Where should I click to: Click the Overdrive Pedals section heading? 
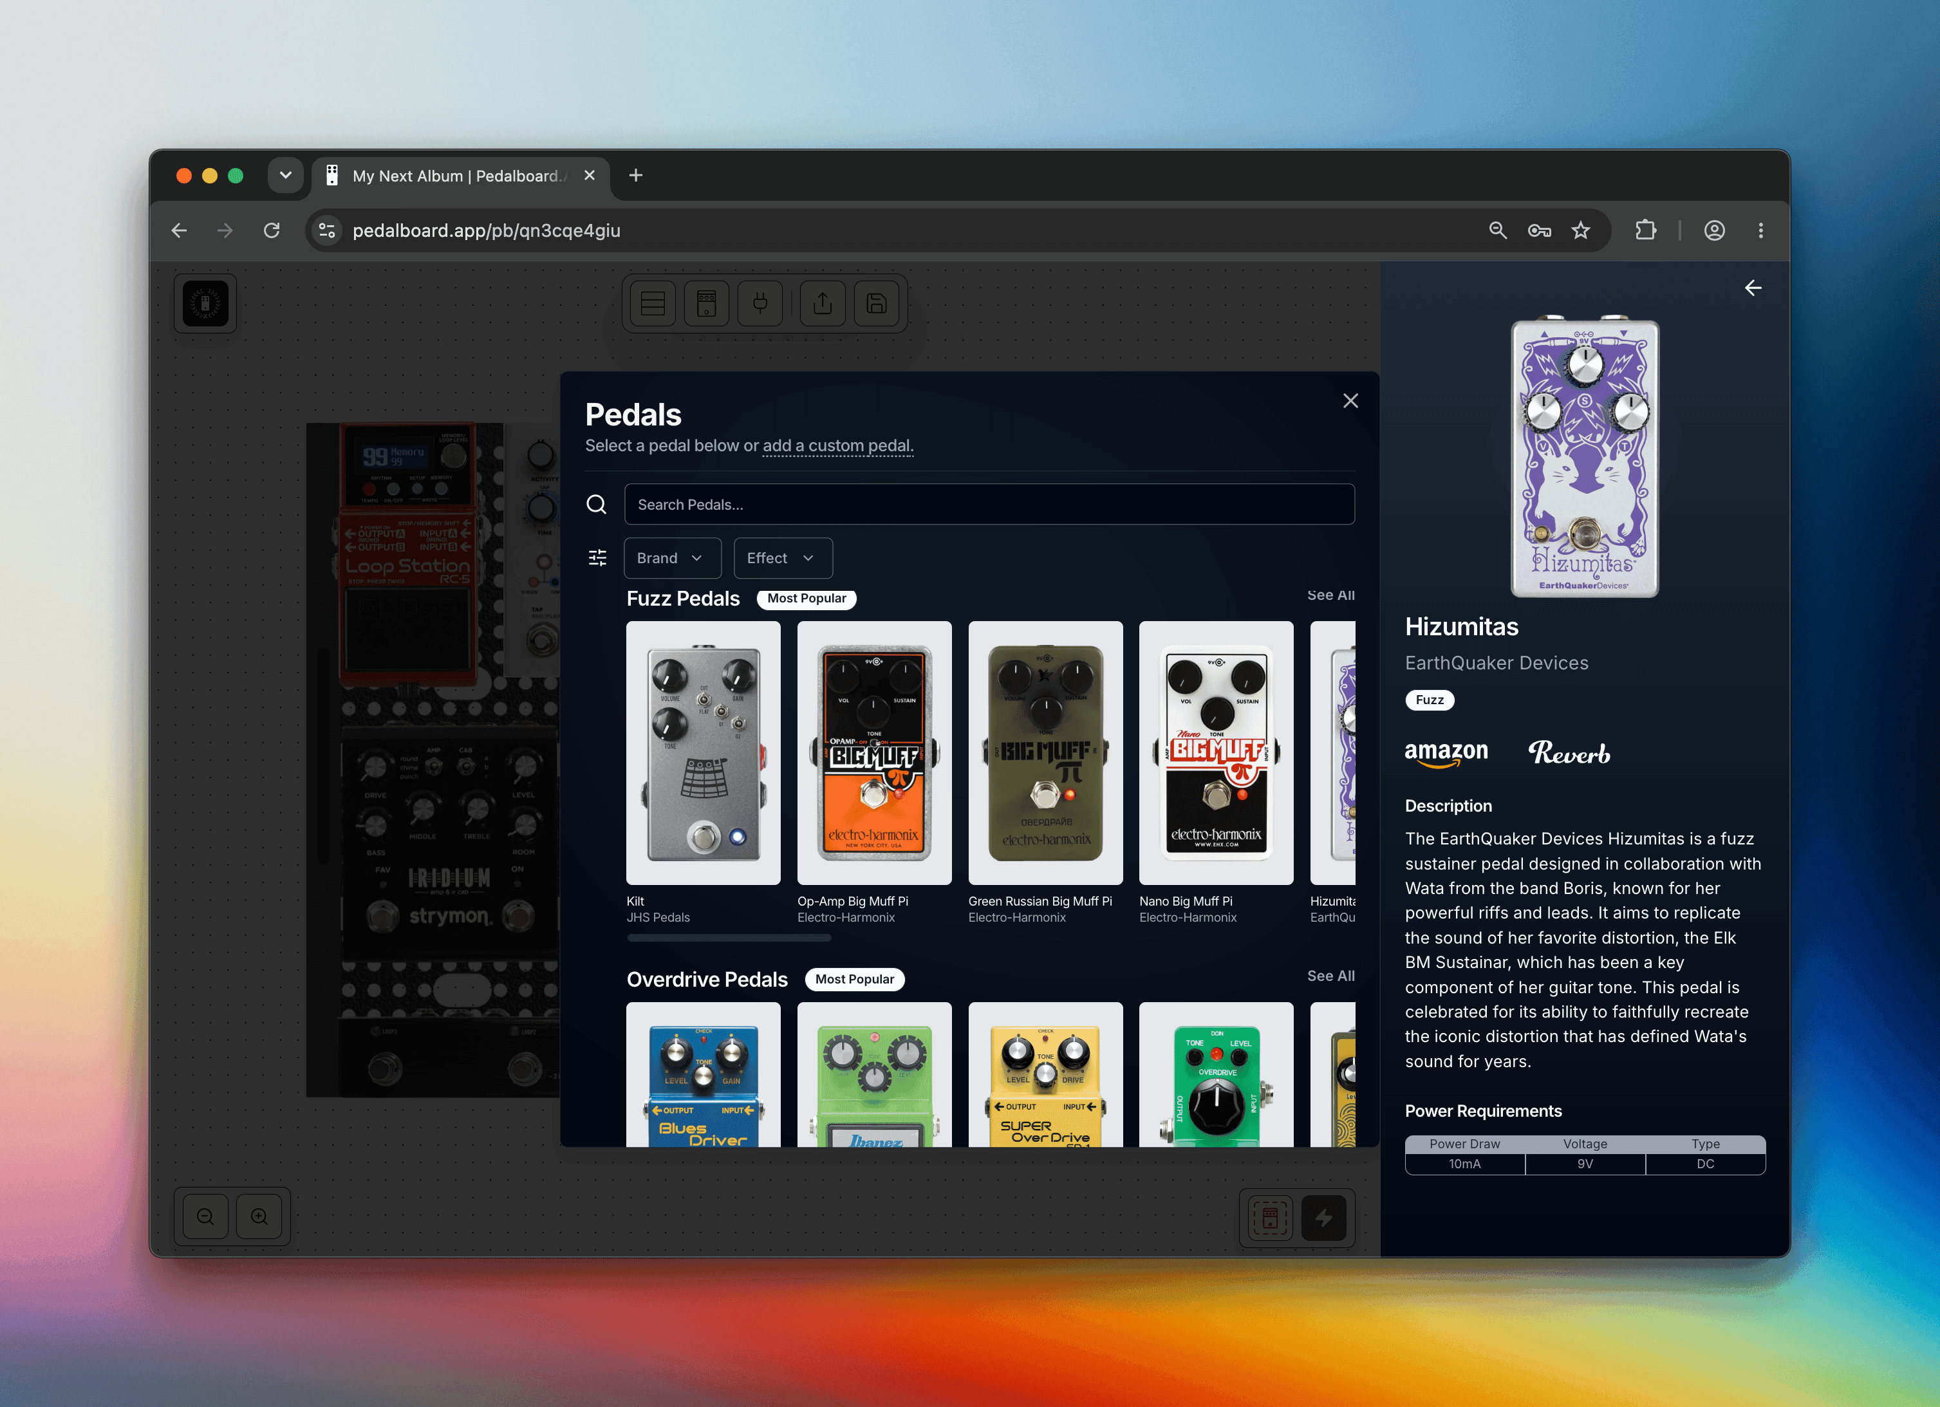pyautogui.click(x=707, y=980)
